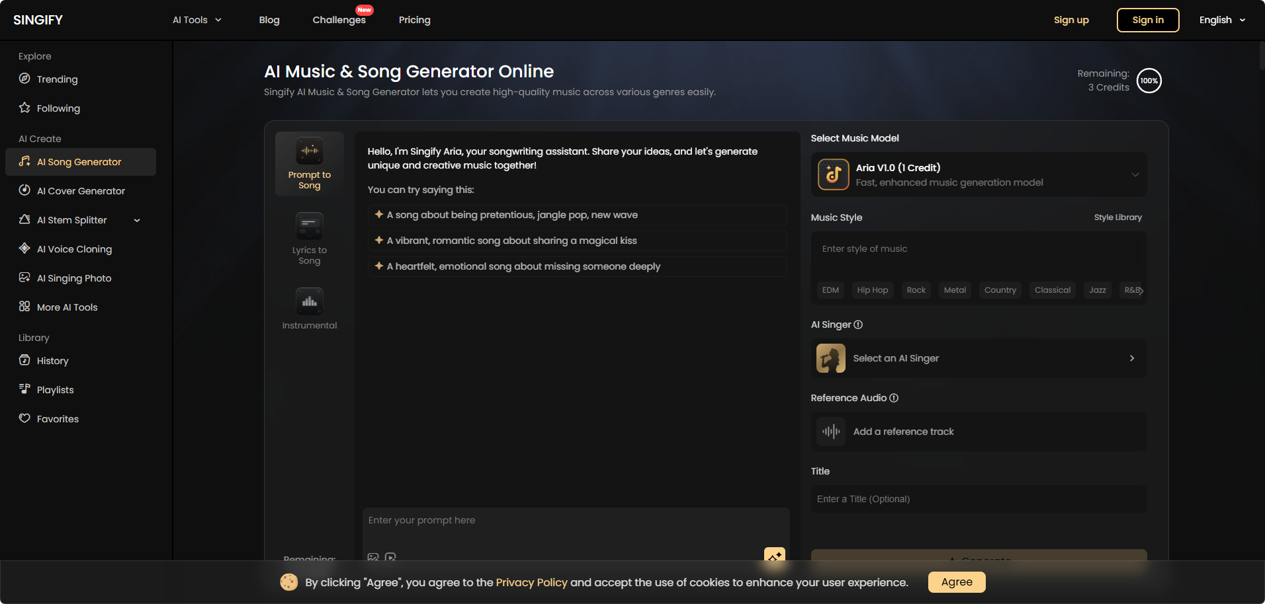Choose the magical kiss song suggestion

click(x=577, y=241)
